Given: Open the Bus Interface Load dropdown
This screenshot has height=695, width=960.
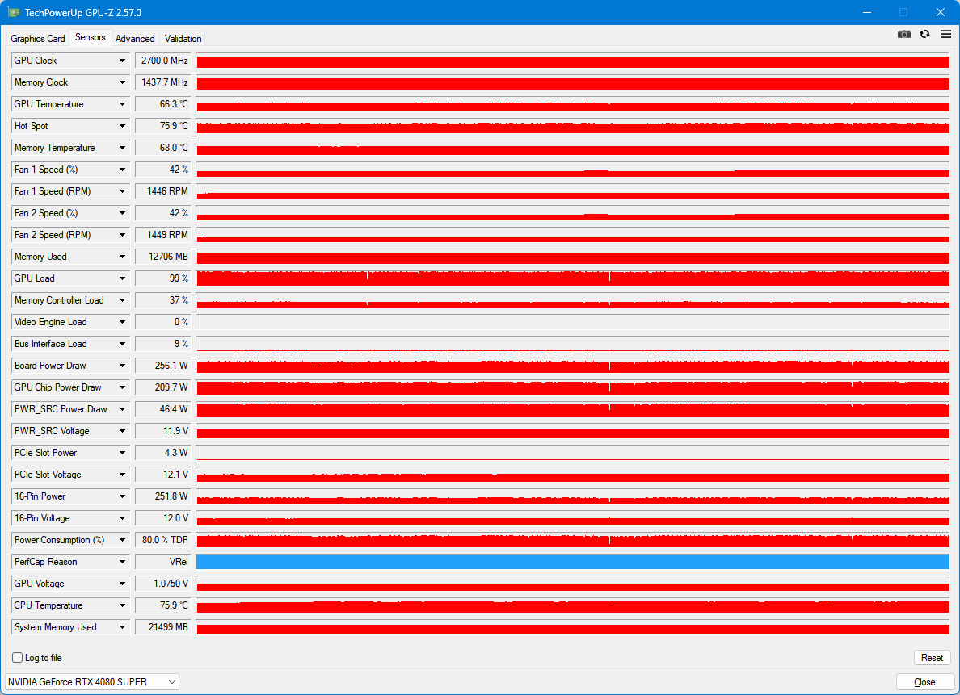Looking at the screenshot, I should click(71, 344).
